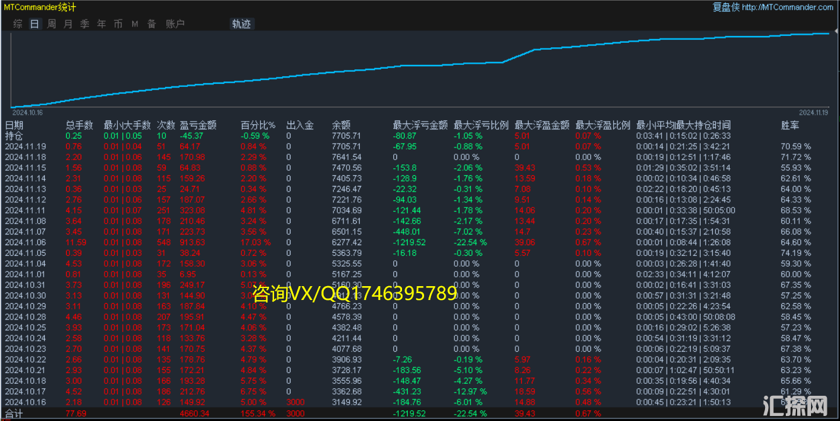
Task: Click the 余额 balance column header
Action: tap(340, 125)
